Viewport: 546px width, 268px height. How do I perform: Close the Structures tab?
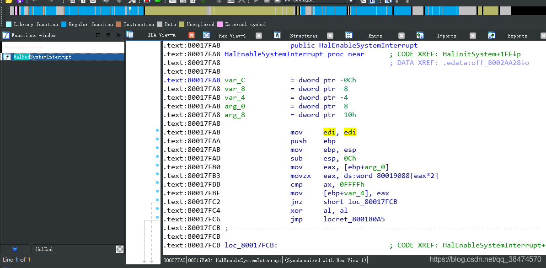pos(330,36)
